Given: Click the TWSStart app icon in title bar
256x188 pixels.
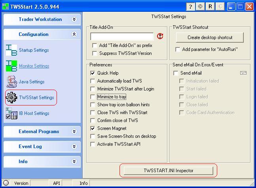Looking at the screenshot, I should [x=6, y=7].
